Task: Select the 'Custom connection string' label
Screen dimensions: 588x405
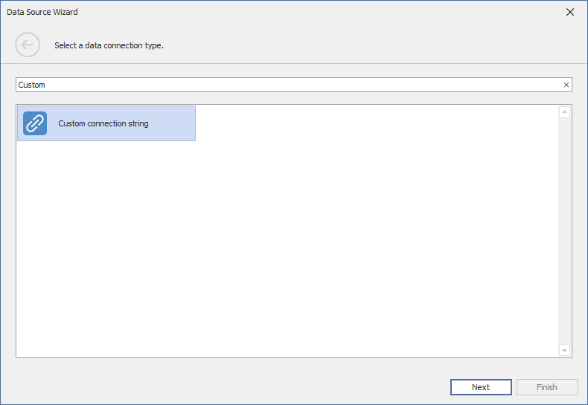Action: tap(103, 123)
